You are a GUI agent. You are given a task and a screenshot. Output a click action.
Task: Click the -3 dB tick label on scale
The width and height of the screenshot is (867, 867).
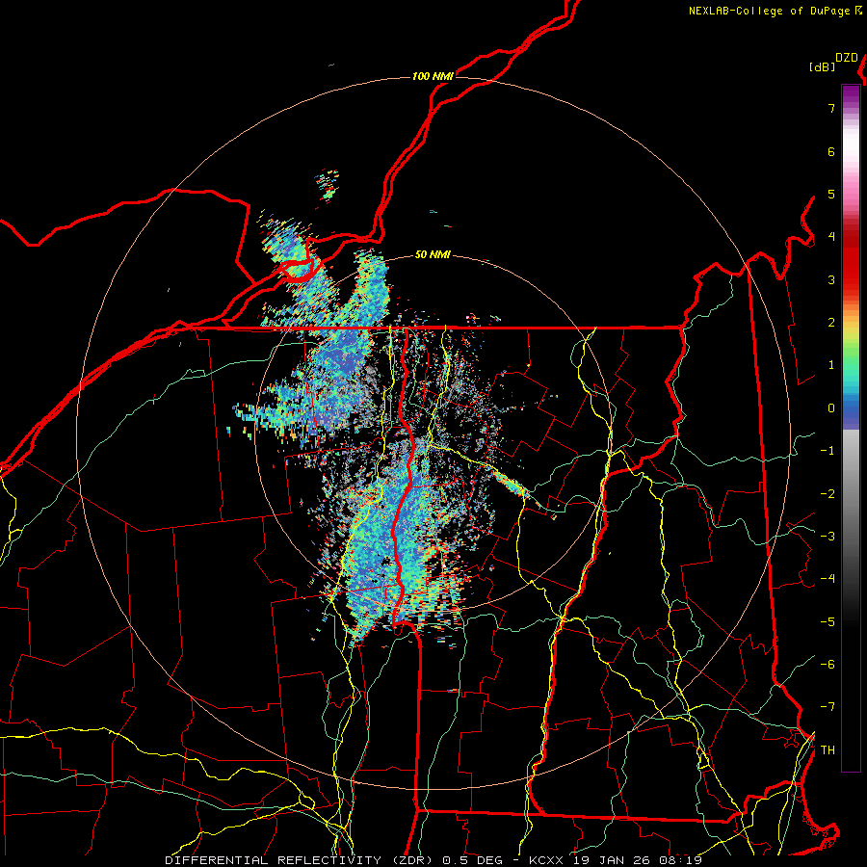click(828, 537)
